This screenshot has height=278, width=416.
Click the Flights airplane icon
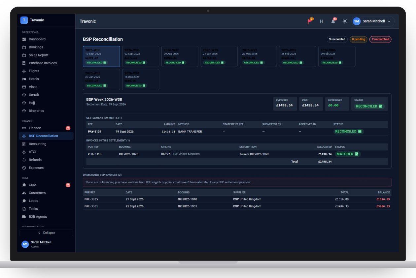click(x=24, y=71)
